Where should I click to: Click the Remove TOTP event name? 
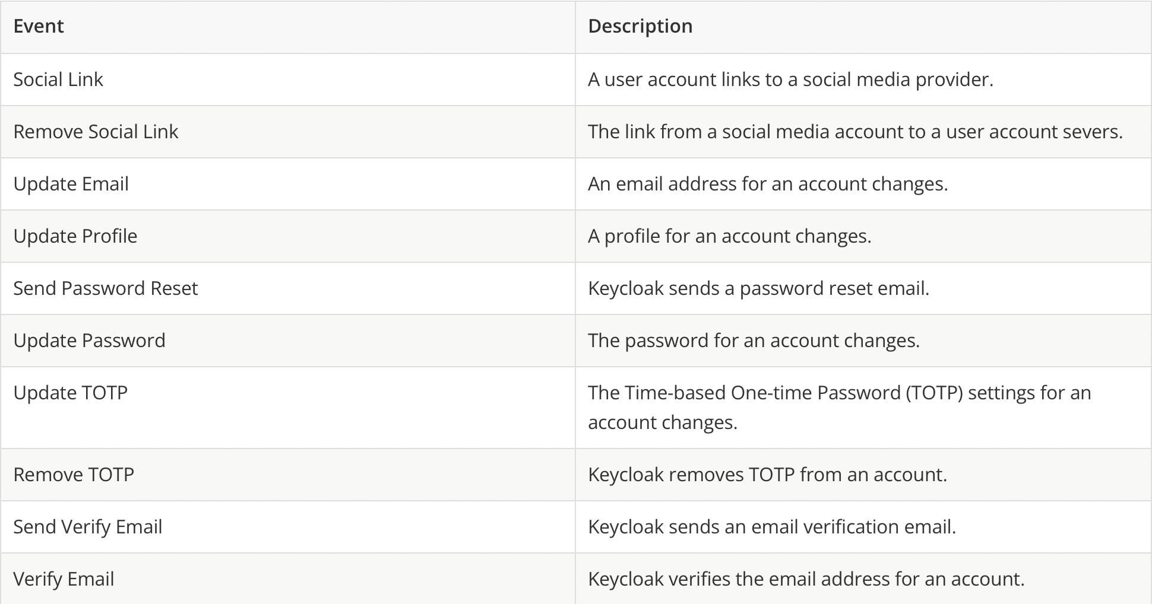(74, 475)
